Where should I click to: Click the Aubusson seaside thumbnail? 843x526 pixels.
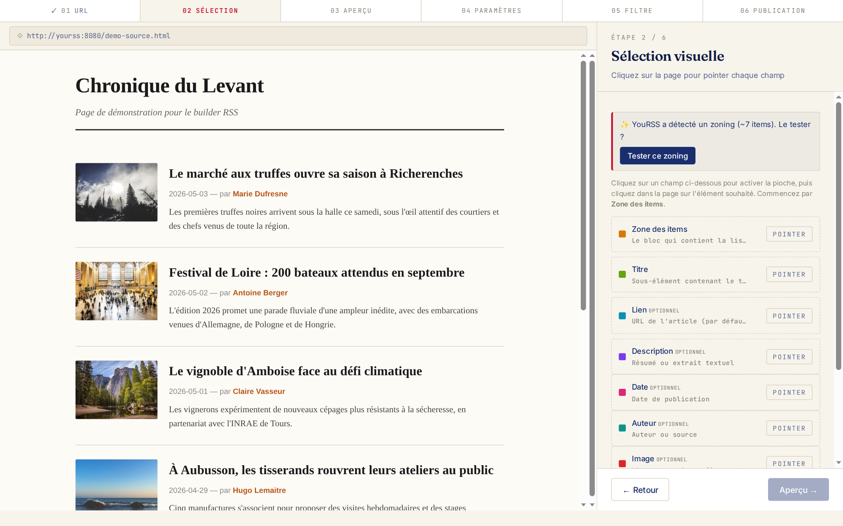point(116,485)
